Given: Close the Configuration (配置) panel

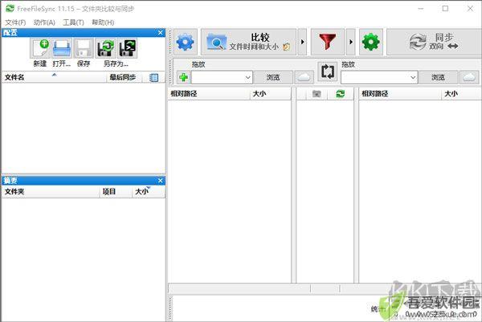Looking at the screenshot, I should pyautogui.click(x=160, y=33).
